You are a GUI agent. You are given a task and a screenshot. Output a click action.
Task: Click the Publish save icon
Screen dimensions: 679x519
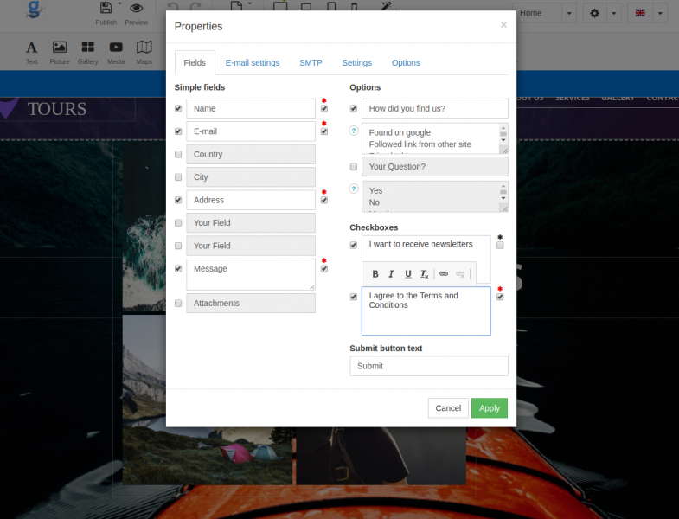(106, 8)
